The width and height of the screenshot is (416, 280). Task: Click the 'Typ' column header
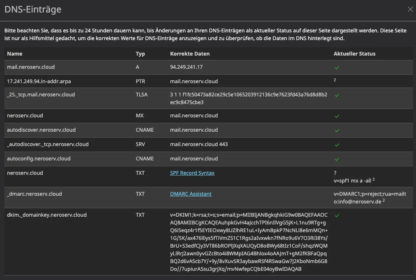point(140,54)
